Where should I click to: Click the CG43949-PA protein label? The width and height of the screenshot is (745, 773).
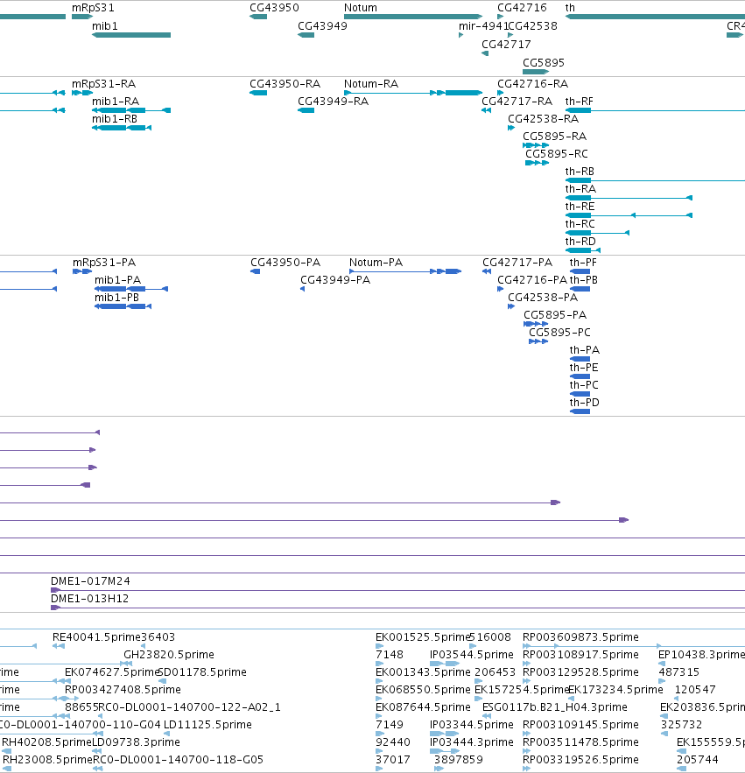coord(335,280)
